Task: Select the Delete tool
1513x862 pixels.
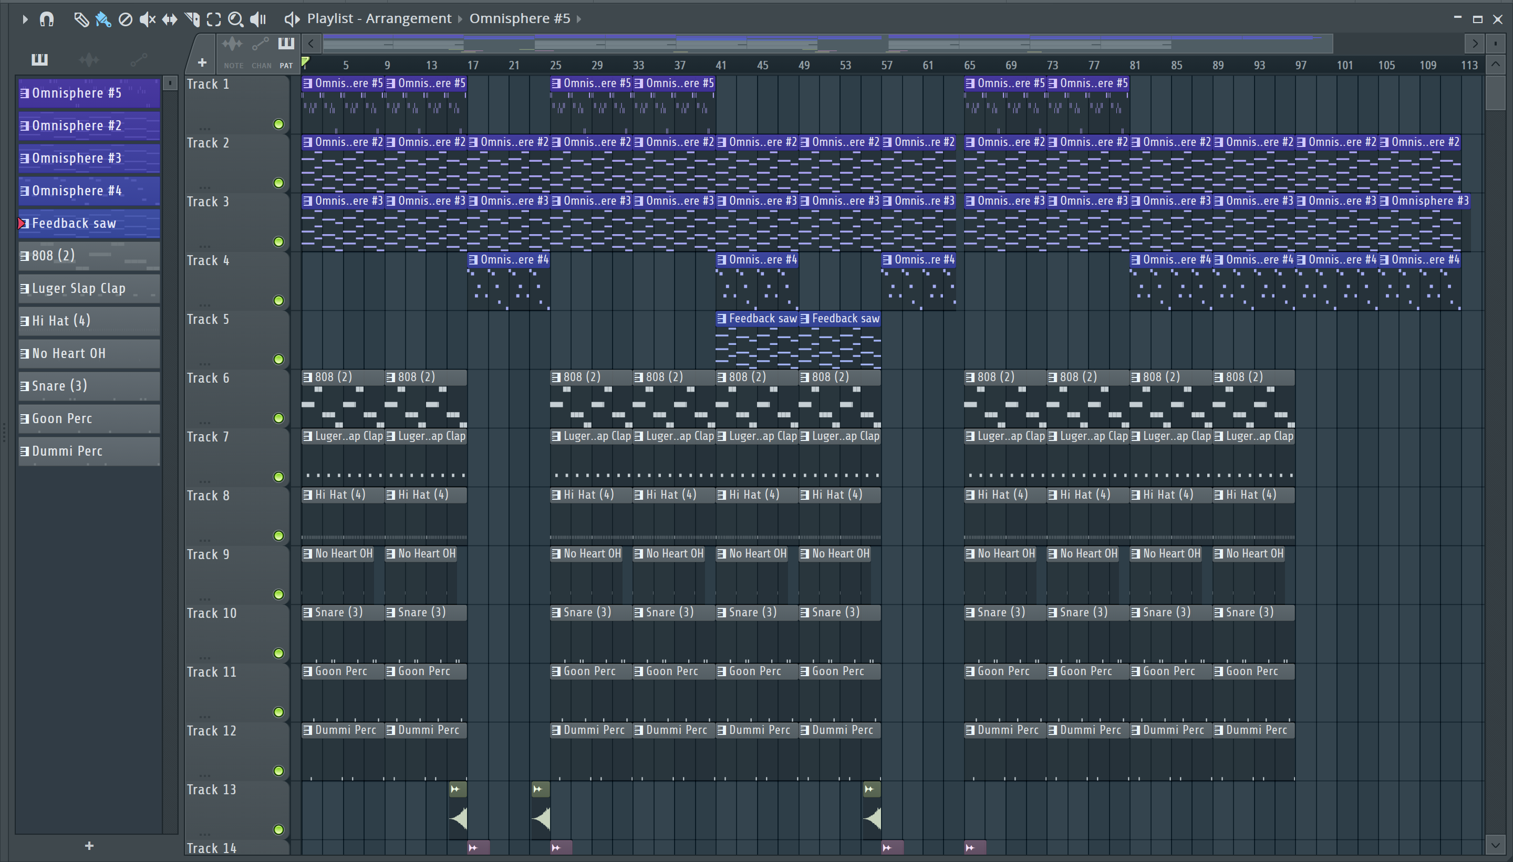Action: pos(125,19)
